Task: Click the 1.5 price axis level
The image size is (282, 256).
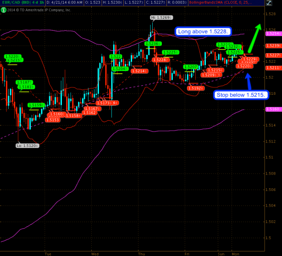Action: tap(269, 238)
